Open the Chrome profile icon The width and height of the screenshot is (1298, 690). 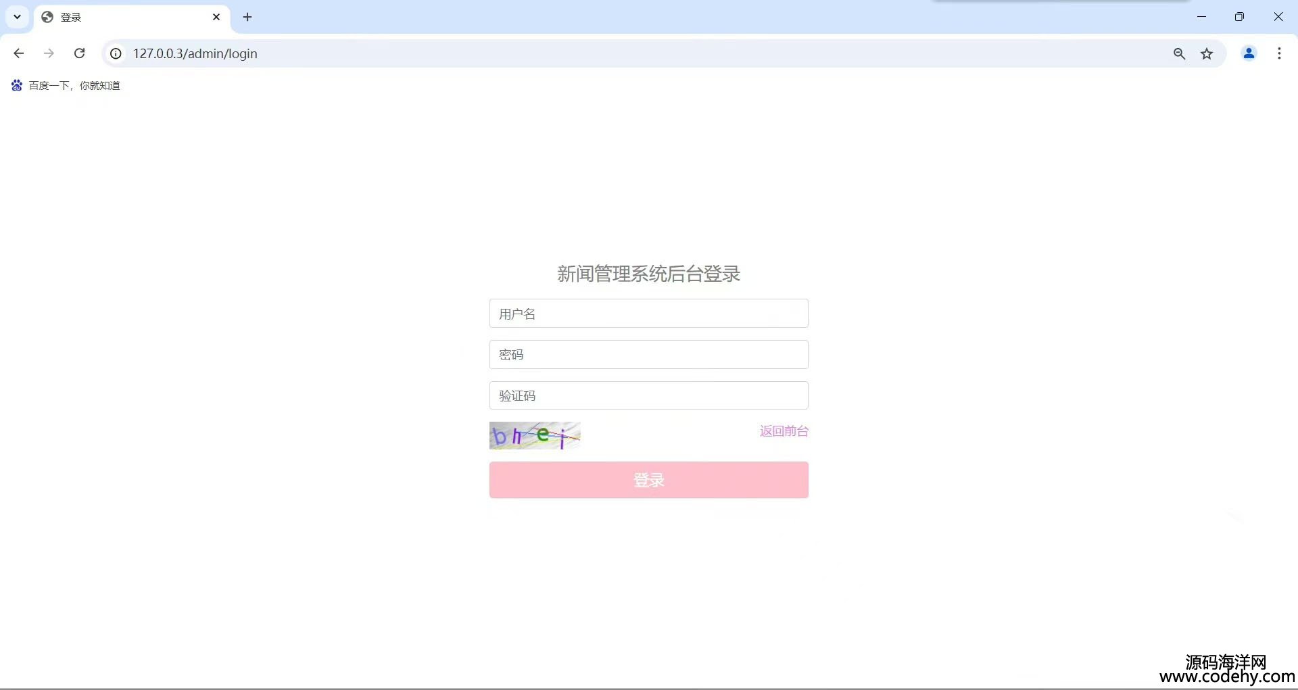pyautogui.click(x=1249, y=53)
